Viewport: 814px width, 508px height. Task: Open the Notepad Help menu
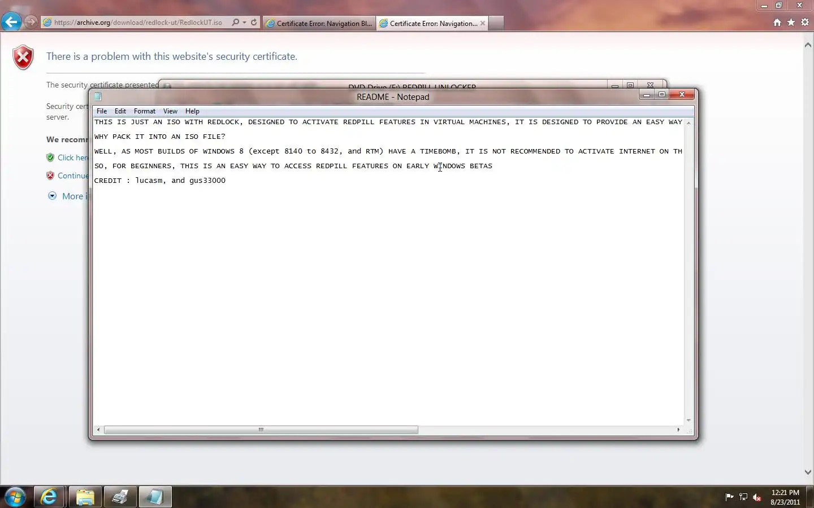(192, 111)
